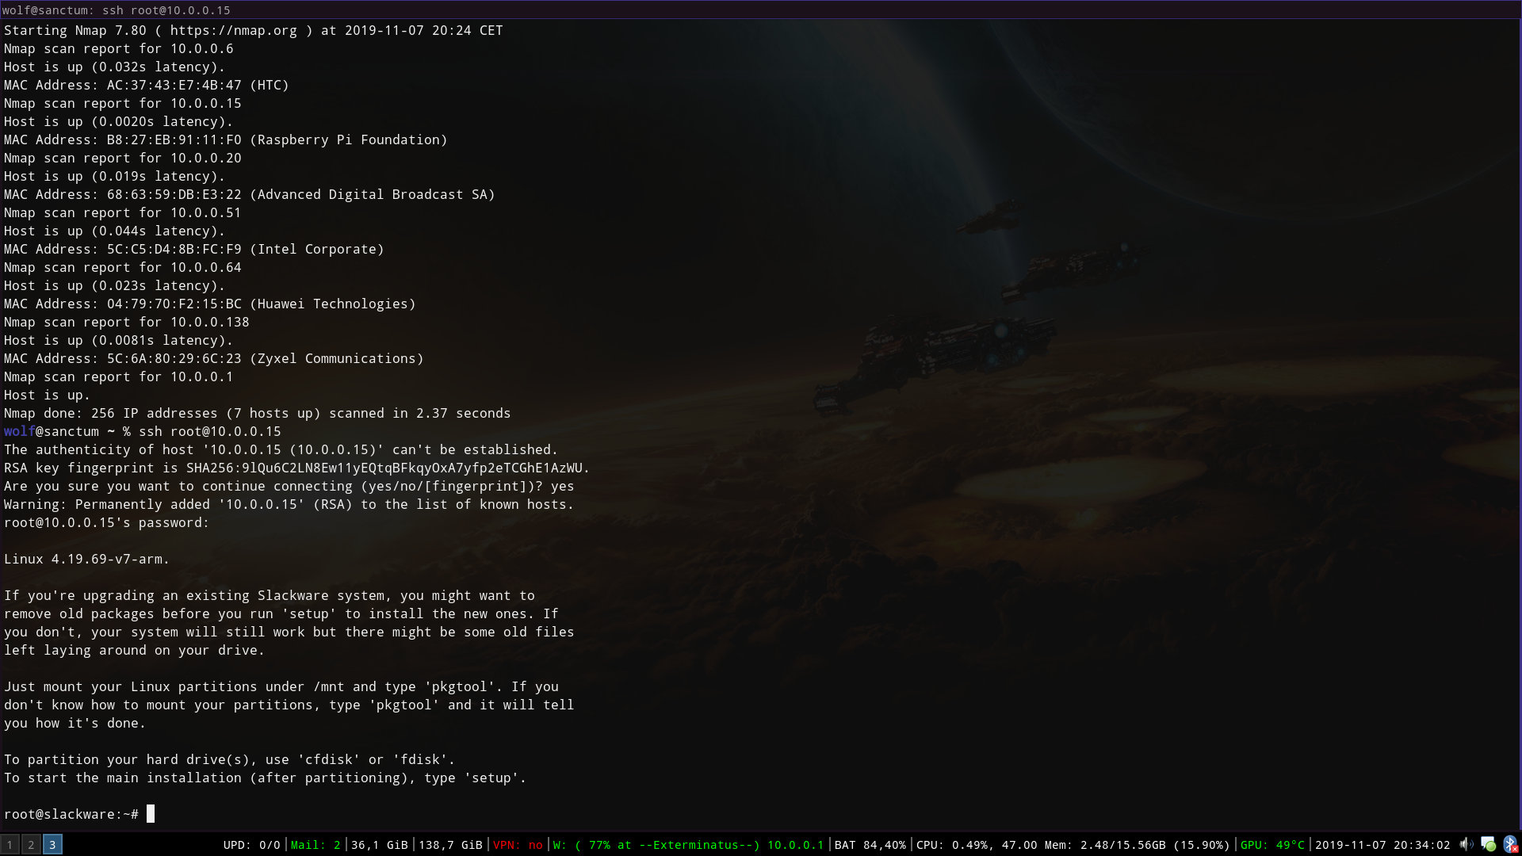Click the 'root@10.0.0.15's password:' line
The height and width of the screenshot is (856, 1522).
click(x=107, y=522)
